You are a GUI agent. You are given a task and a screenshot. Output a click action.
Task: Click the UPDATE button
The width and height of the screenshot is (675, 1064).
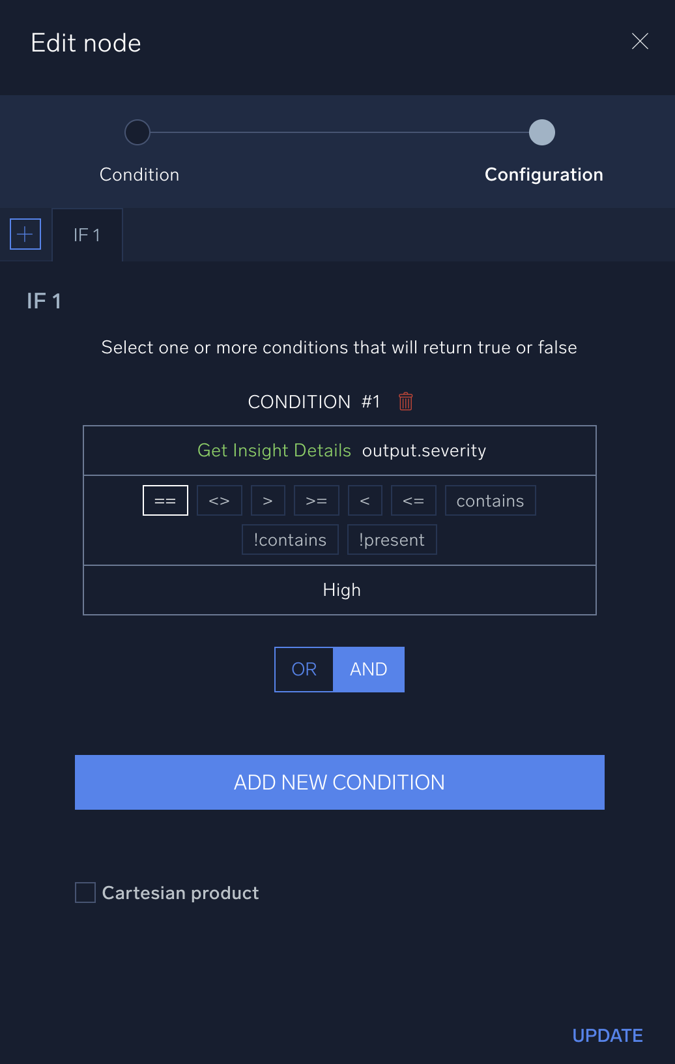pos(607,1035)
